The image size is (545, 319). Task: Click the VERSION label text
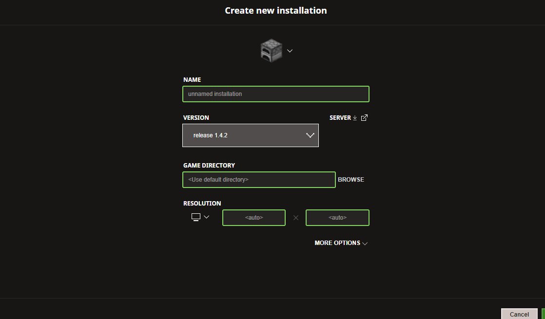click(x=196, y=118)
